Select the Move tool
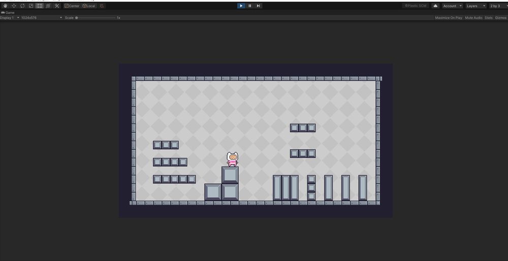The image size is (508, 261). (x=14, y=6)
